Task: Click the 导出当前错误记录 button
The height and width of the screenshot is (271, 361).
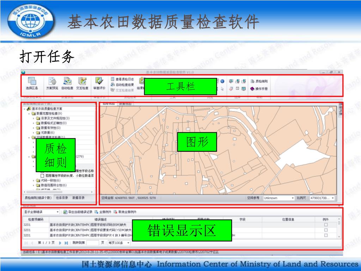Action: [x=78, y=212]
